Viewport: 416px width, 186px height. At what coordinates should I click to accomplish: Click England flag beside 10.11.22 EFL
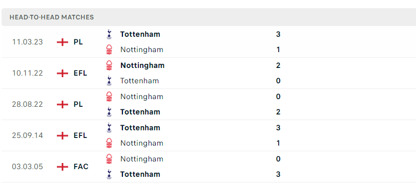pos(63,73)
